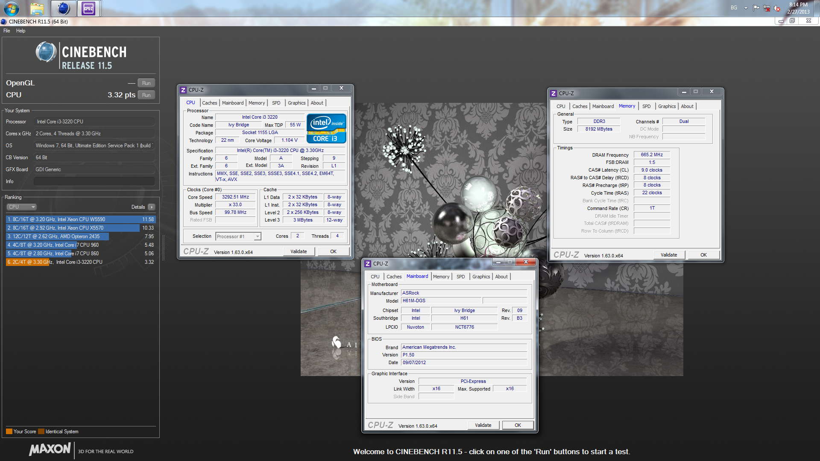The height and width of the screenshot is (461, 820).
Task: Open Action Center flag icon
Action: point(756,8)
